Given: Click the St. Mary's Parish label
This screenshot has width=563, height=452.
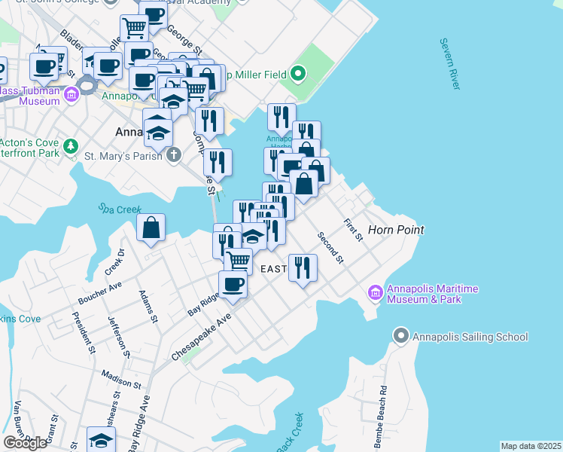Looking at the screenshot, I should click(123, 156).
